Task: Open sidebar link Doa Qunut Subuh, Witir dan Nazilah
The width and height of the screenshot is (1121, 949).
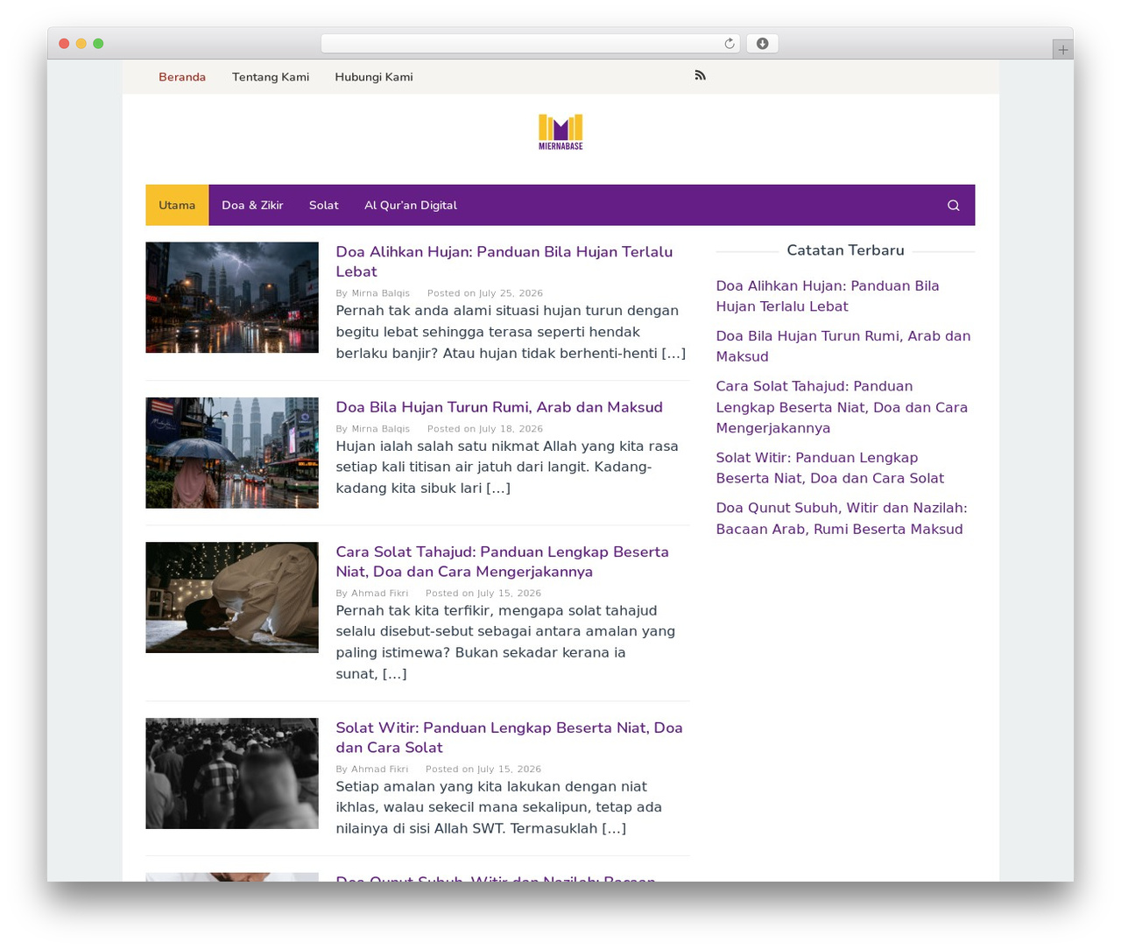Action: click(x=842, y=518)
